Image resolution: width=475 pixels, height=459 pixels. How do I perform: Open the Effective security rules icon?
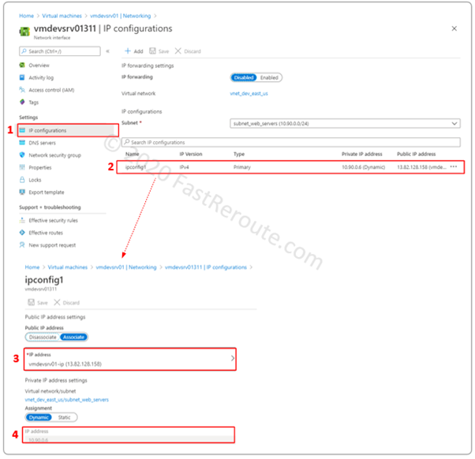point(22,220)
